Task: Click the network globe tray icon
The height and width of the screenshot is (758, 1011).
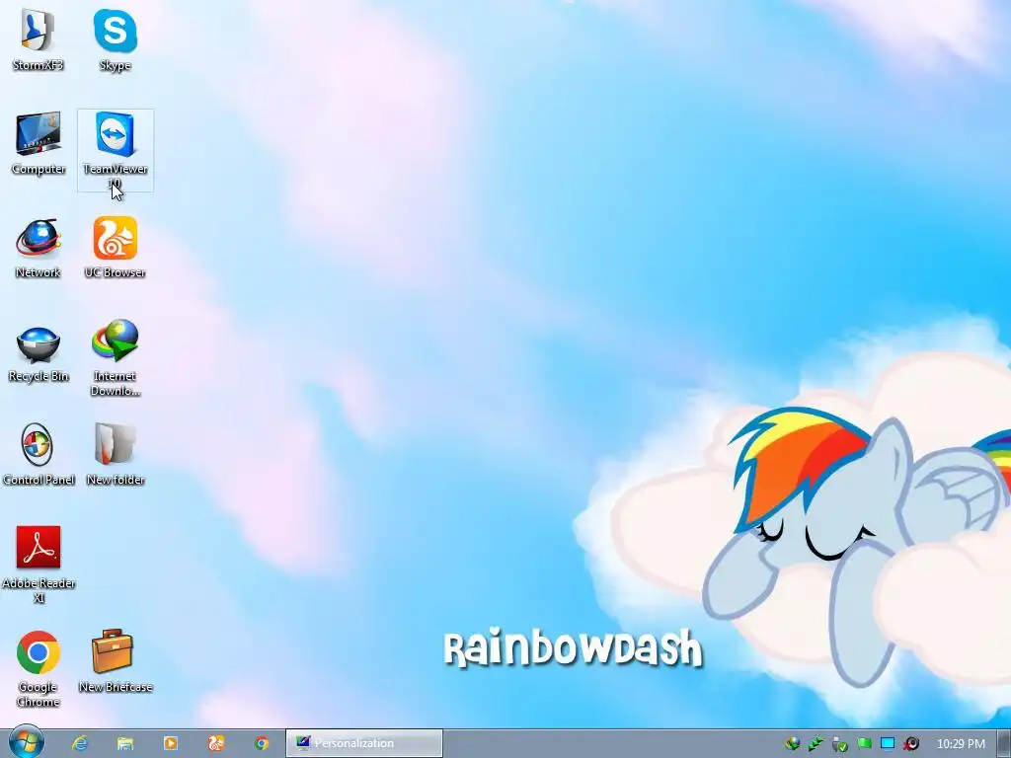Action: point(793,744)
